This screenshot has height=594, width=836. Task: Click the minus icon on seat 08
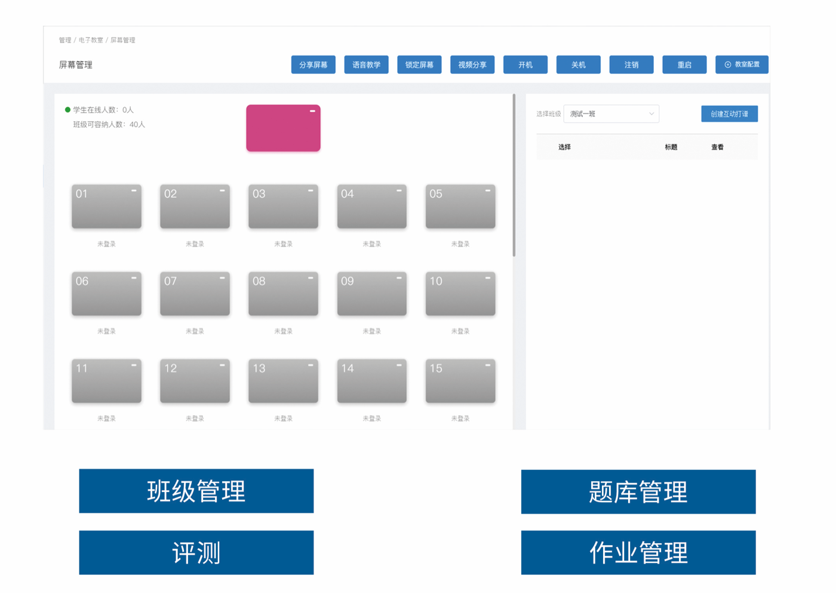click(x=311, y=278)
